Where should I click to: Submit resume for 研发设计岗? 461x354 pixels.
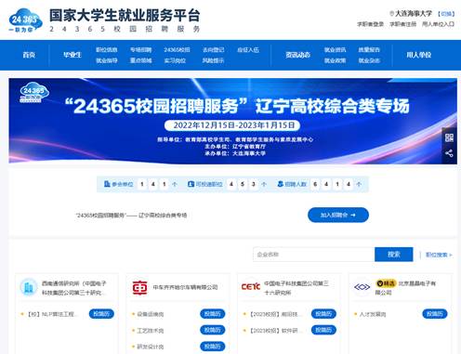point(213,346)
